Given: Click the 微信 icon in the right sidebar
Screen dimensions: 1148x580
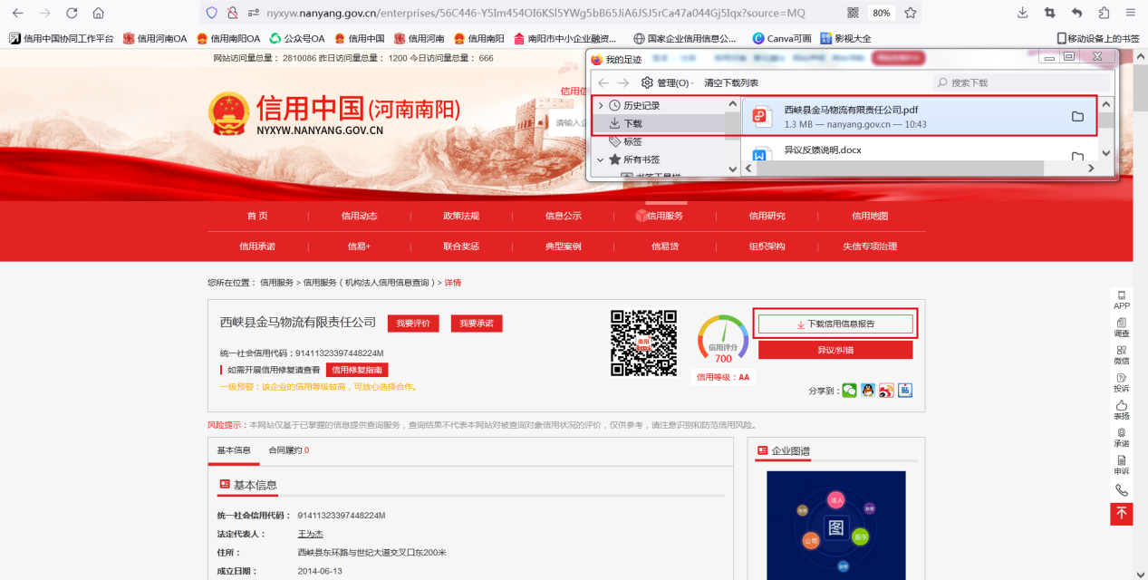Looking at the screenshot, I should (1122, 355).
